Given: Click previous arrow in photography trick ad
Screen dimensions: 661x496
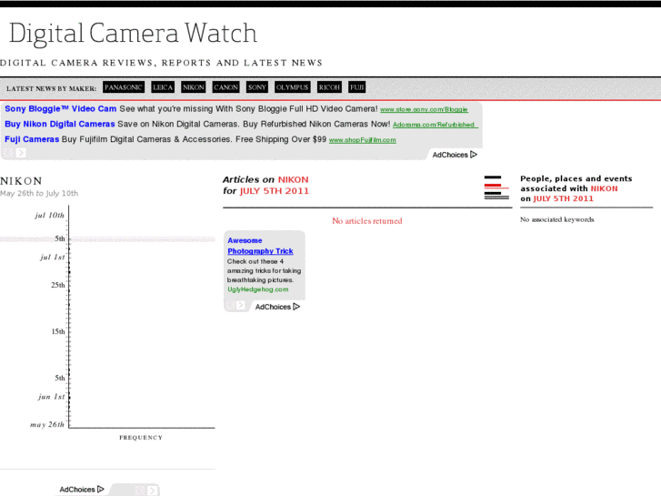Looking at the screenshot, I should 230,305.
